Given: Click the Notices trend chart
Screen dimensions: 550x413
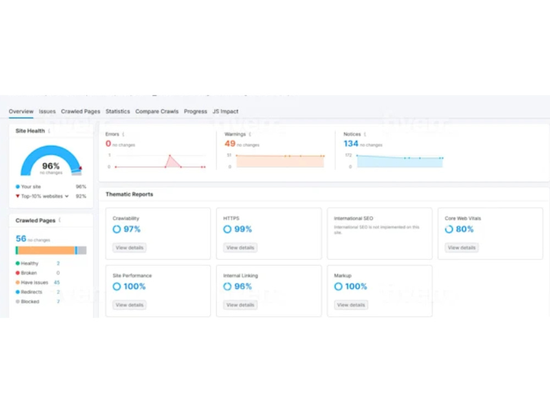Looking at the screenshot, I should 400,161.
